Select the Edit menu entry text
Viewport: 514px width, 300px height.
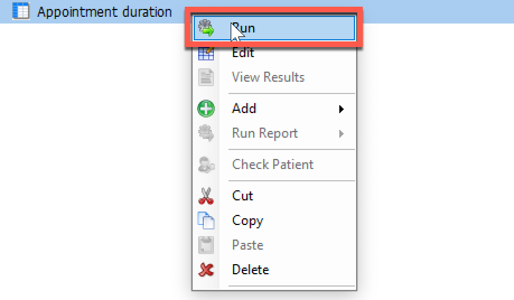click(243, 53)
